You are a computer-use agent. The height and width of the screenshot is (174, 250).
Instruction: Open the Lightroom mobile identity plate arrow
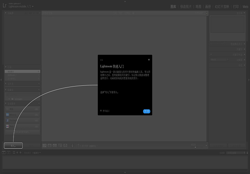tap(33, 6)
